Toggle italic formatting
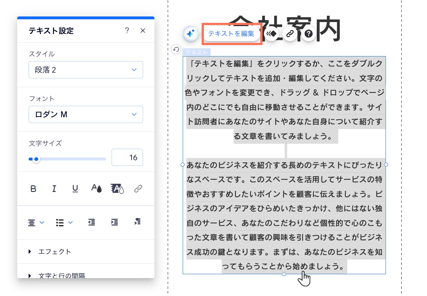 (54, 189)
